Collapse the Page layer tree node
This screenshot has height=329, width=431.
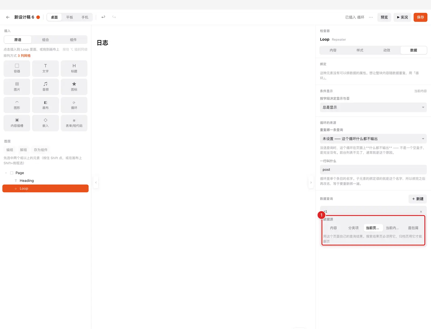tap(6, 173)
